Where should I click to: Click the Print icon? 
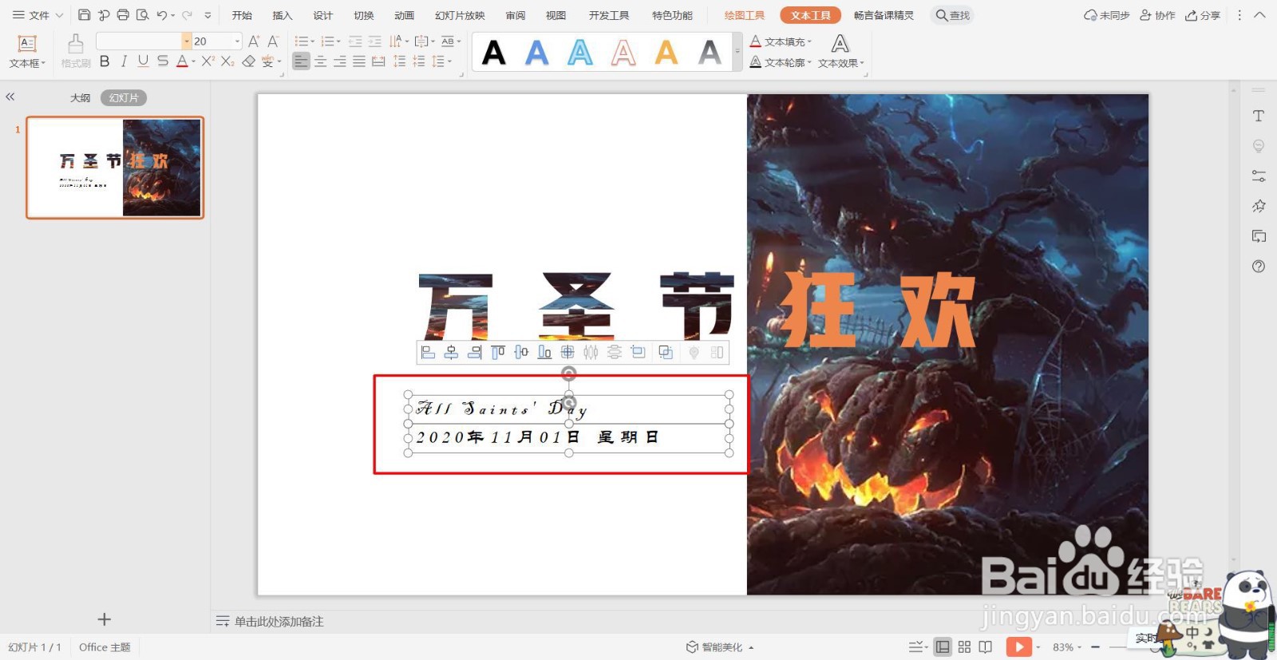123,15
